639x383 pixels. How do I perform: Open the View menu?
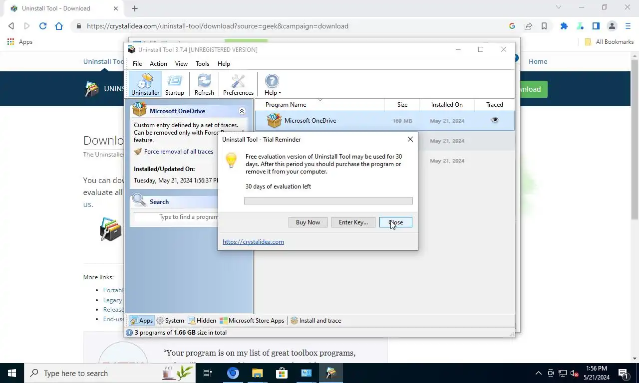point(181,64)
